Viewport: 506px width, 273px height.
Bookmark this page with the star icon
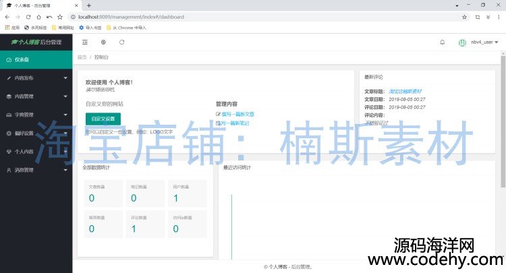(x=464, y=16)
